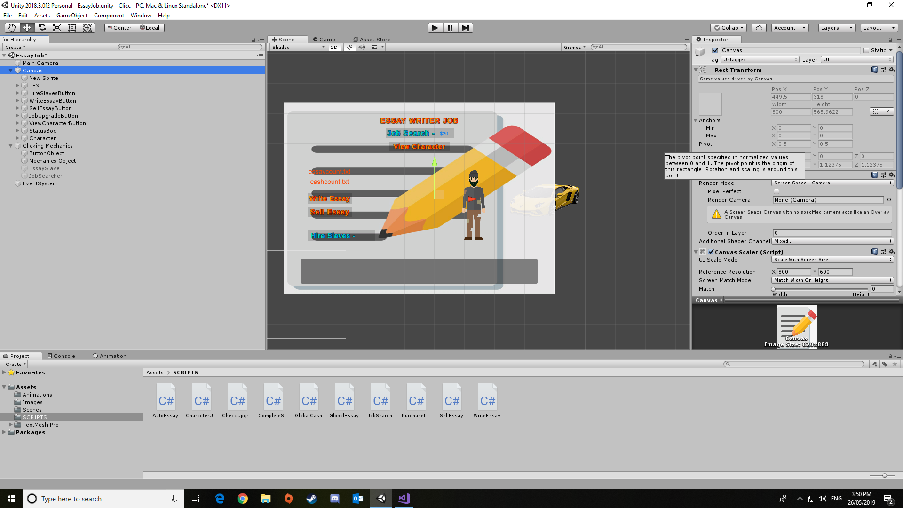Lock the Inspector panel

click(x=890, y=40)
